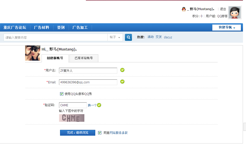Click the 交友 hot search link
Image resolution: width=246 pixels, height=146 pixels.
[x=159, y=37]
